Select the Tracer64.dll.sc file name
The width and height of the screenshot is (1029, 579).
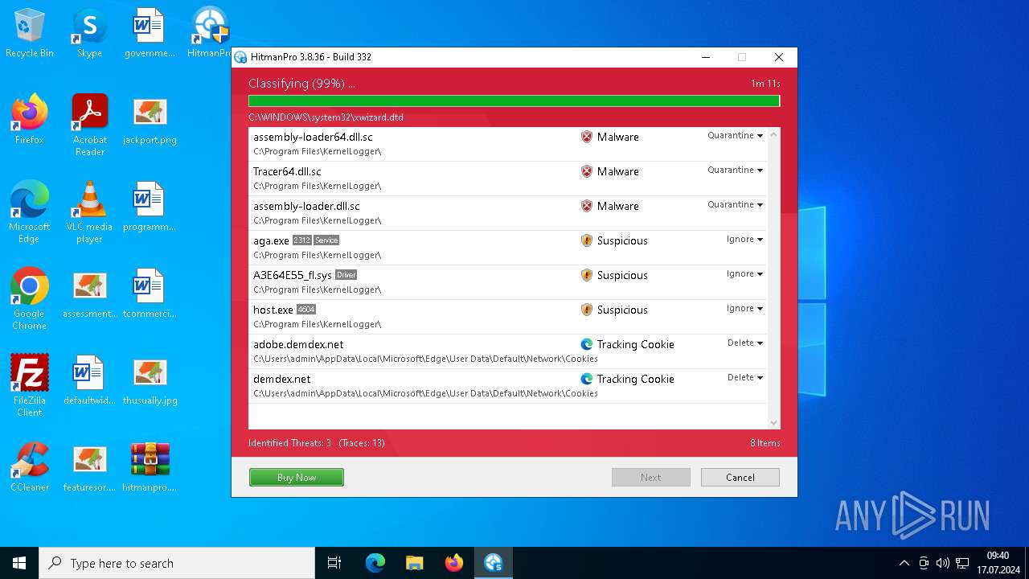(287, 171)
